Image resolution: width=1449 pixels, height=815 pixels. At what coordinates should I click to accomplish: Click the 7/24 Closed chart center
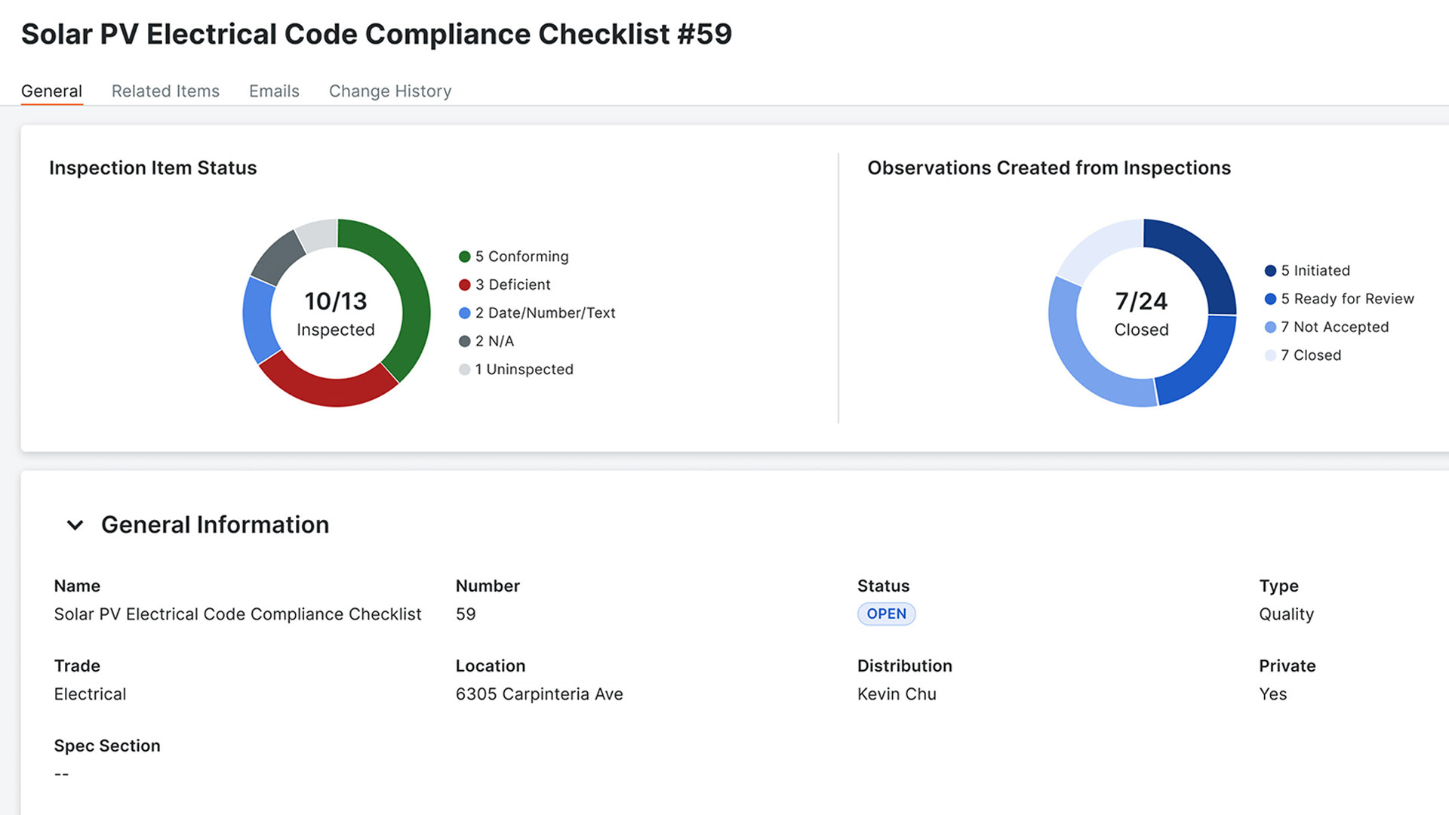click(x=1141, y=312)
